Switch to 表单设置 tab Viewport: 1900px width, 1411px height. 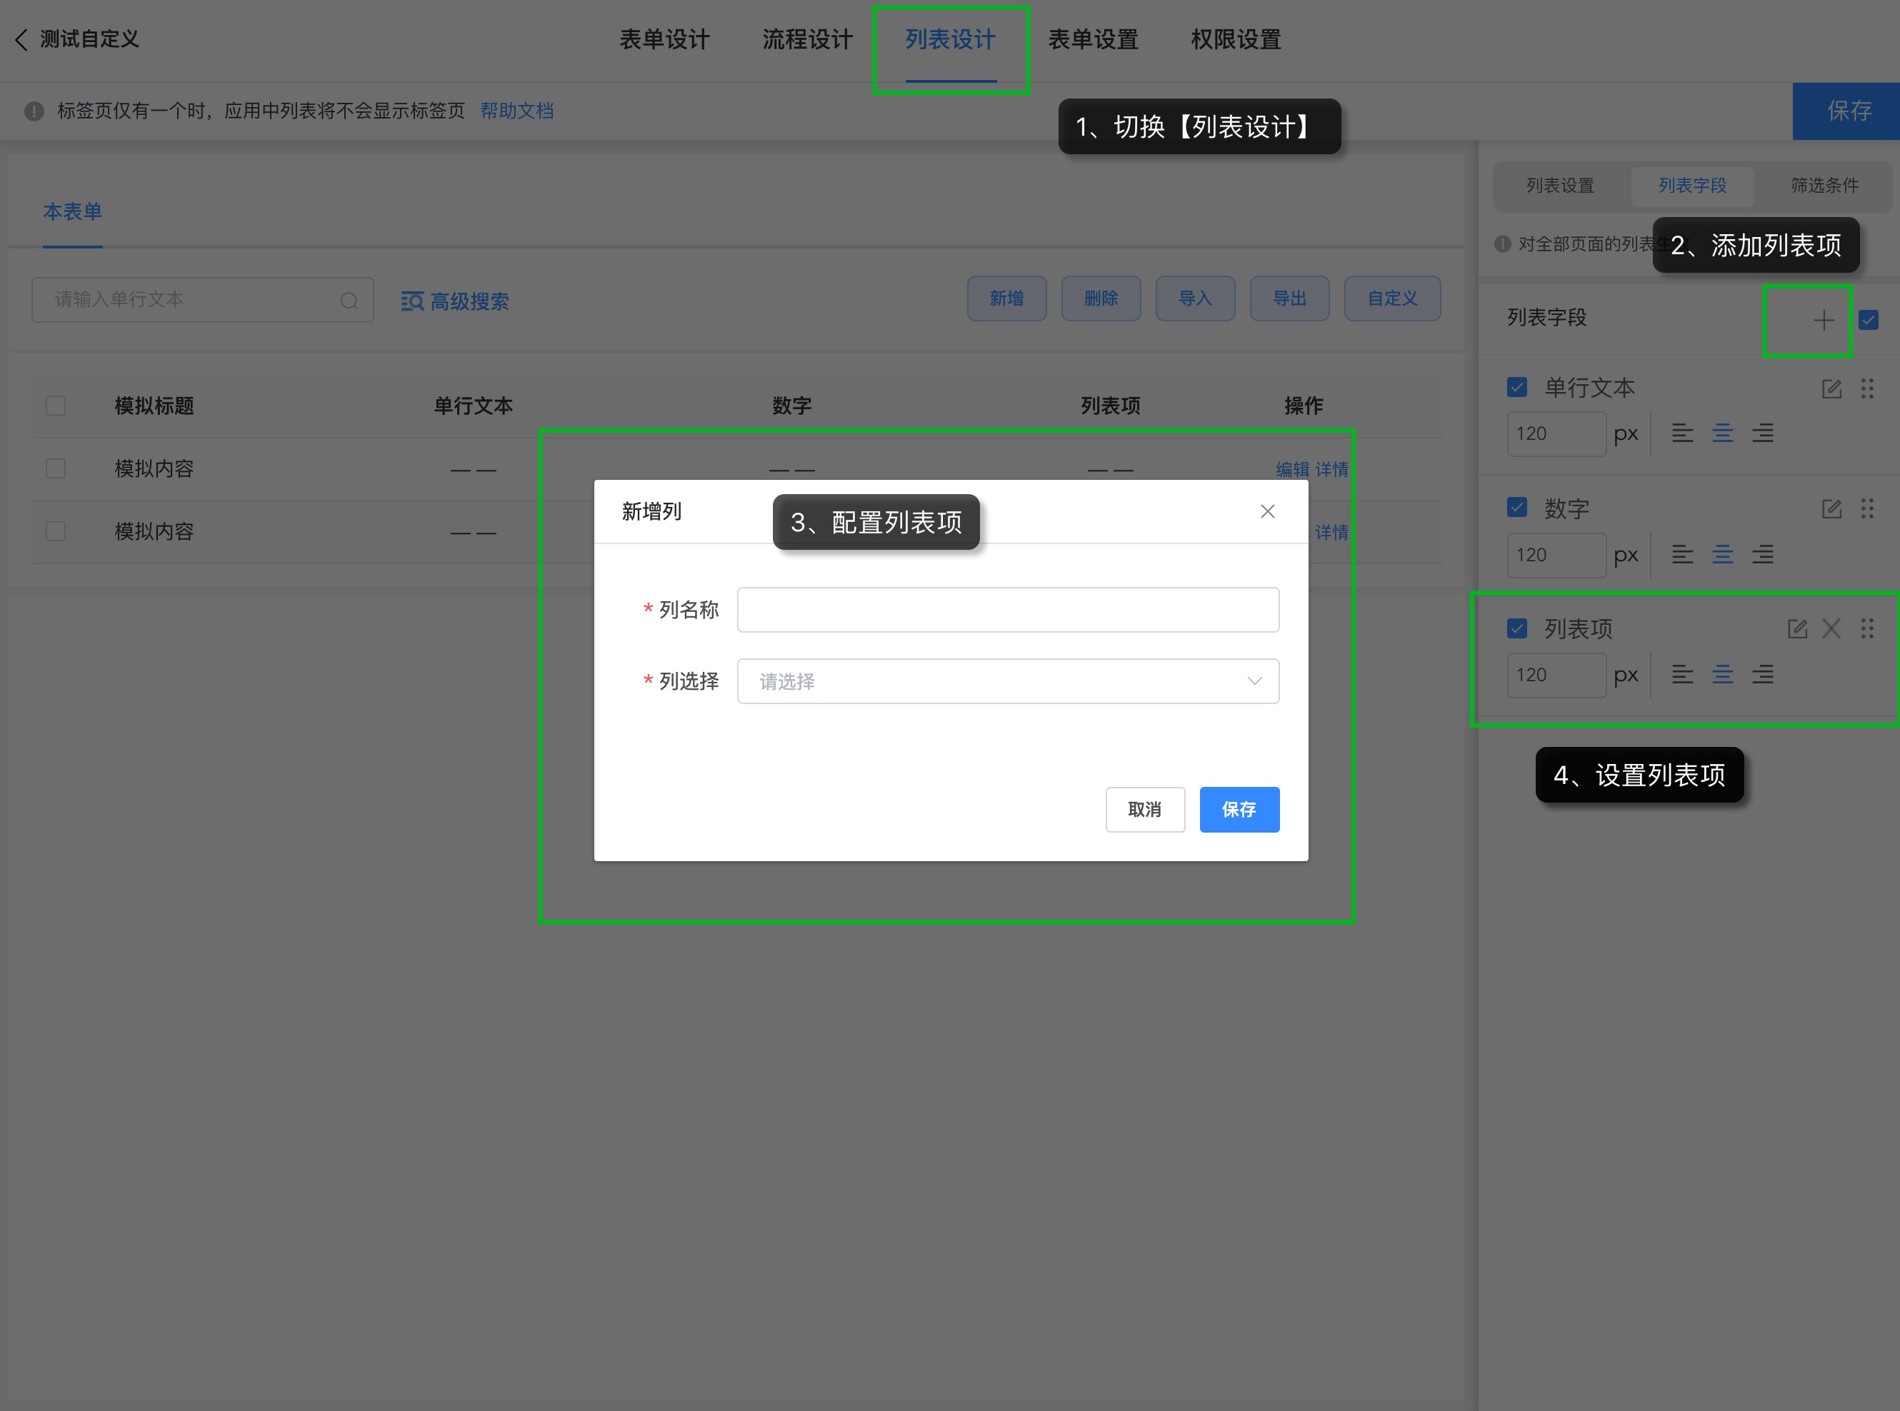1093,39
